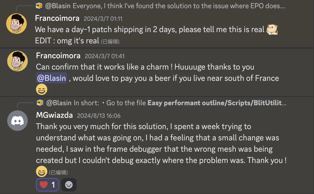Click the timestamp 2024/8/13 16:06

click(99, 116)
